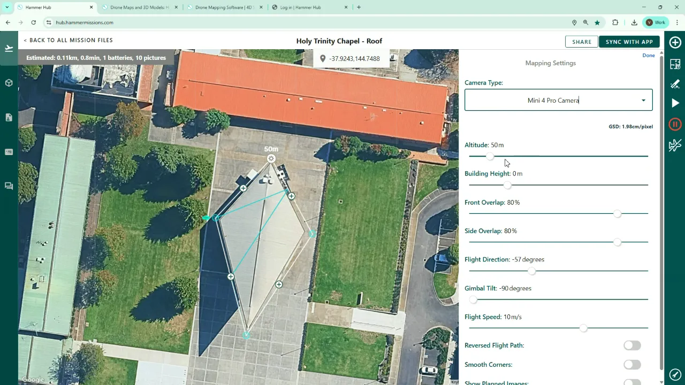Image resolution: width=685 pixels, height=385 pixels.
Task: Open the Work profile menu in Chrome
Action: 656,22
